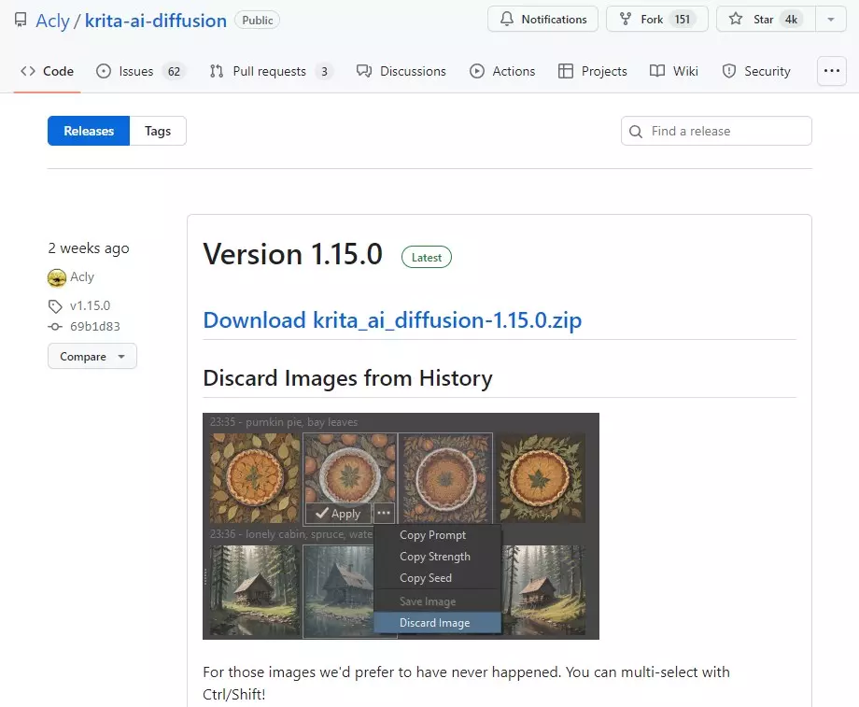Open the Projects tab
The width and height of the screenshot is (859, 707).
pos(592,71)
